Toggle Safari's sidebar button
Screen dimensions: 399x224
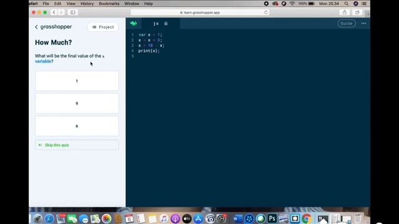(x=73, y=12)
